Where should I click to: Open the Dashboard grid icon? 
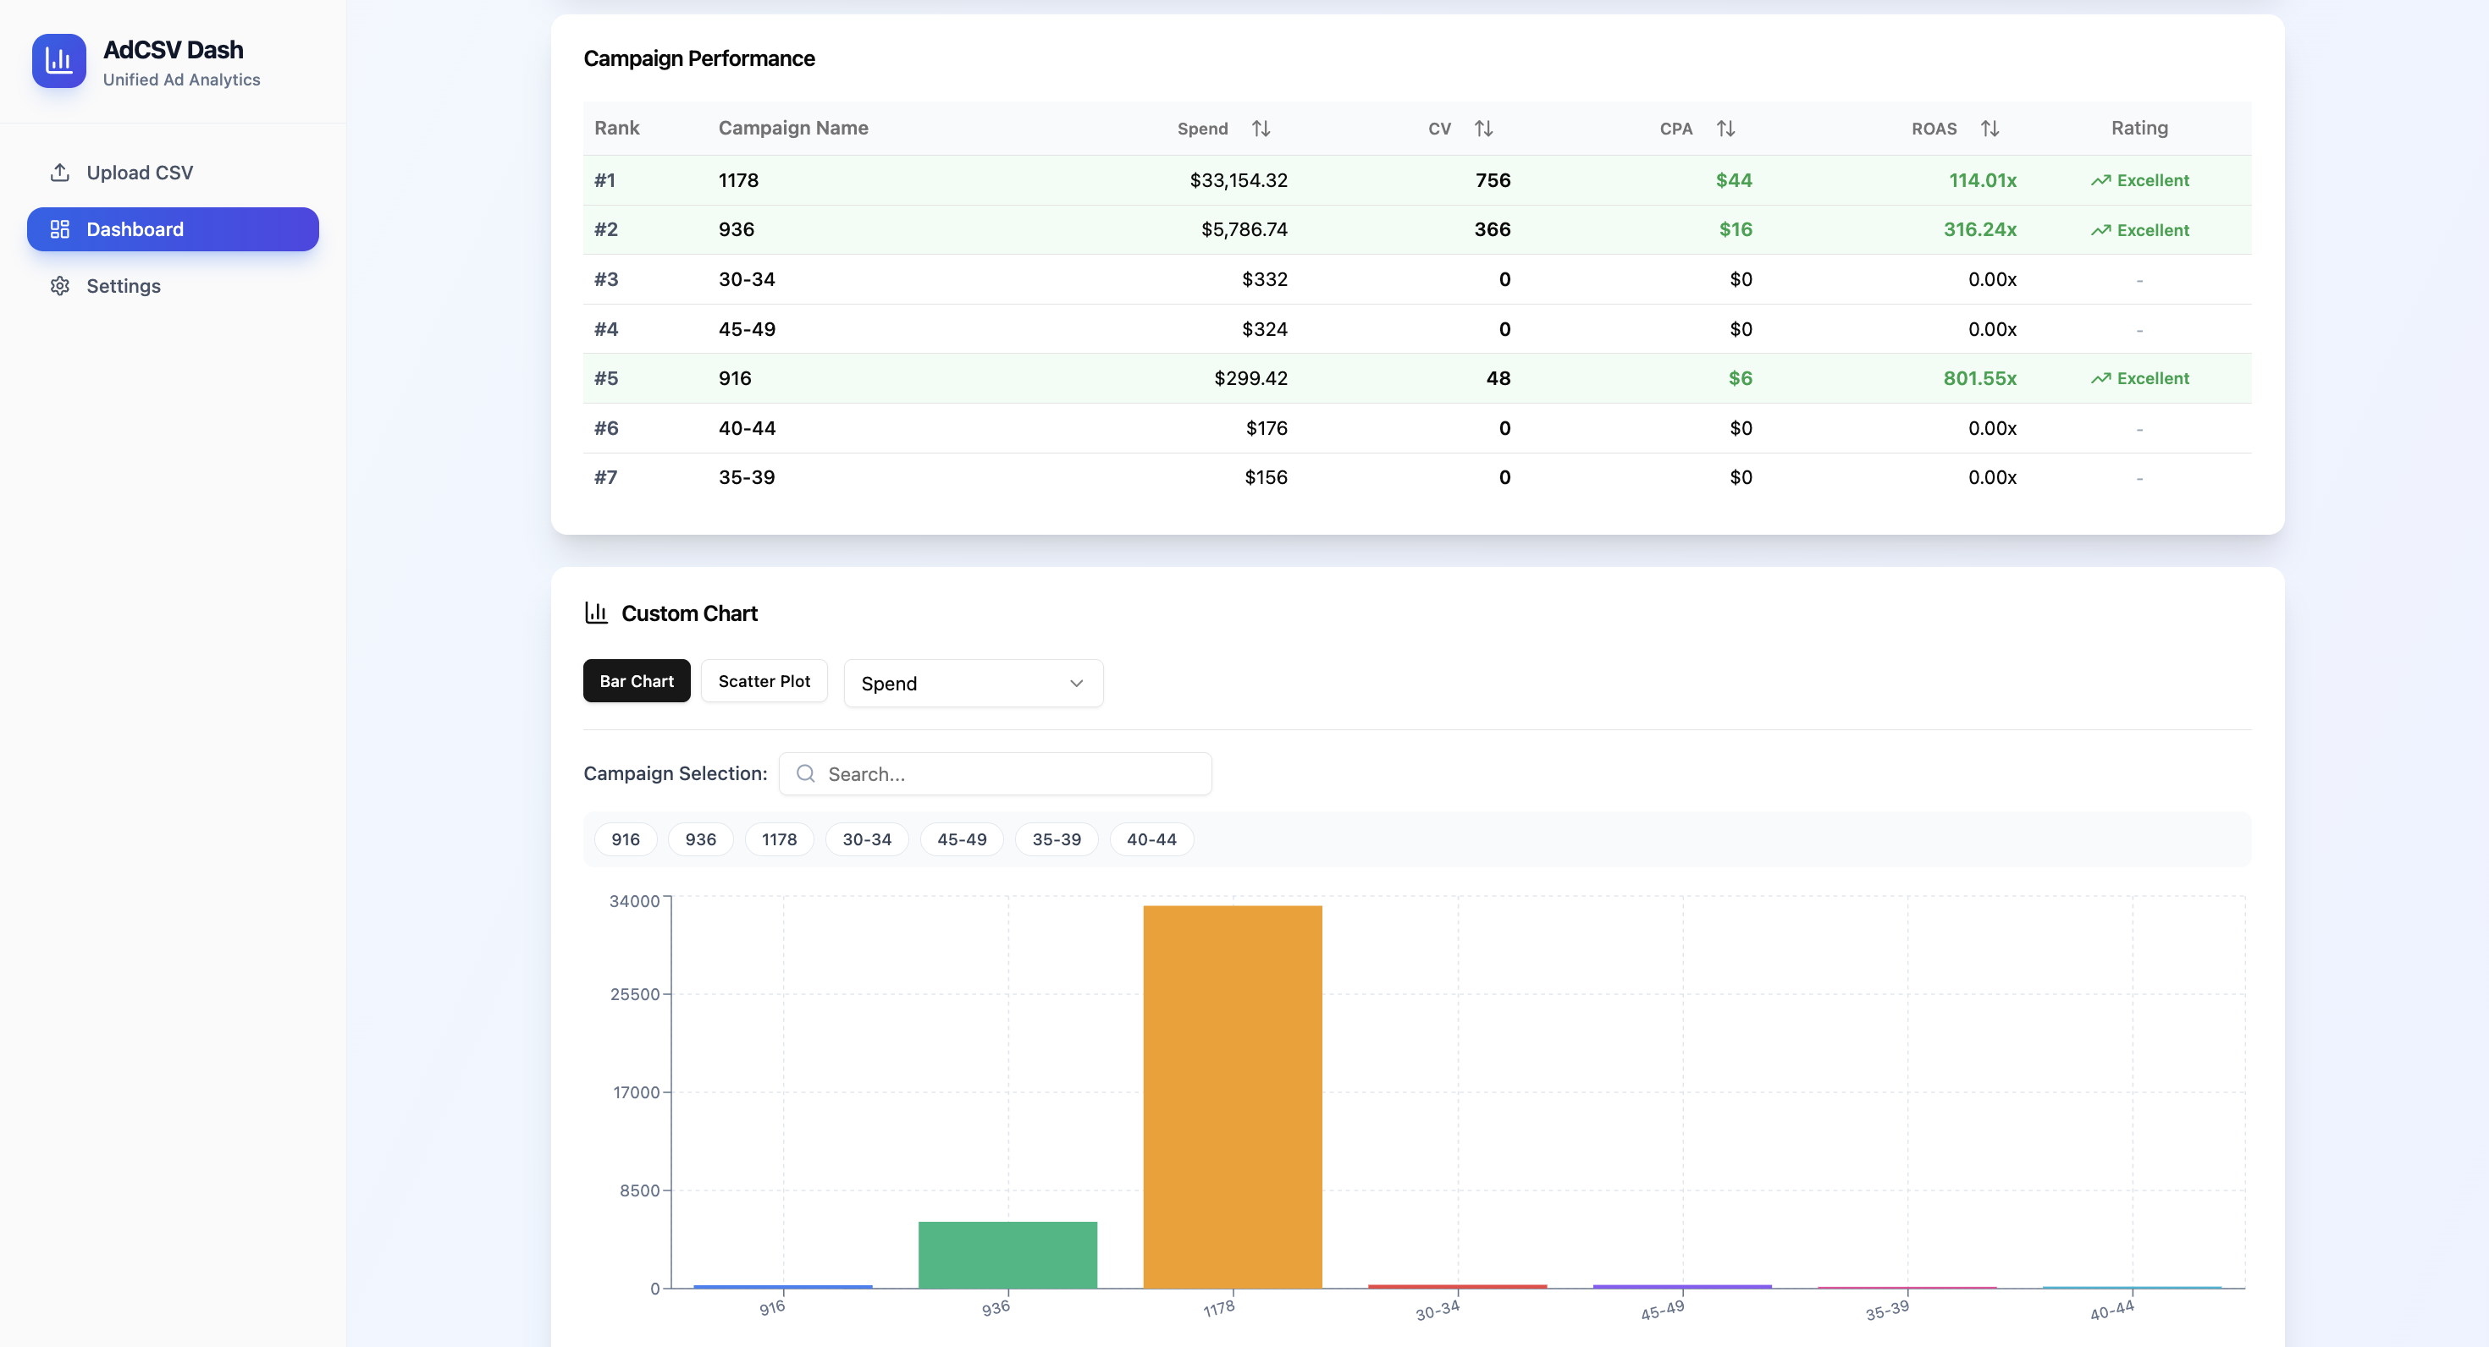click(x=60, y=228)
